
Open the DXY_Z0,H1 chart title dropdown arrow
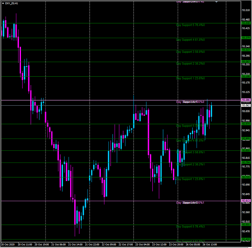(x=3, y=3)
